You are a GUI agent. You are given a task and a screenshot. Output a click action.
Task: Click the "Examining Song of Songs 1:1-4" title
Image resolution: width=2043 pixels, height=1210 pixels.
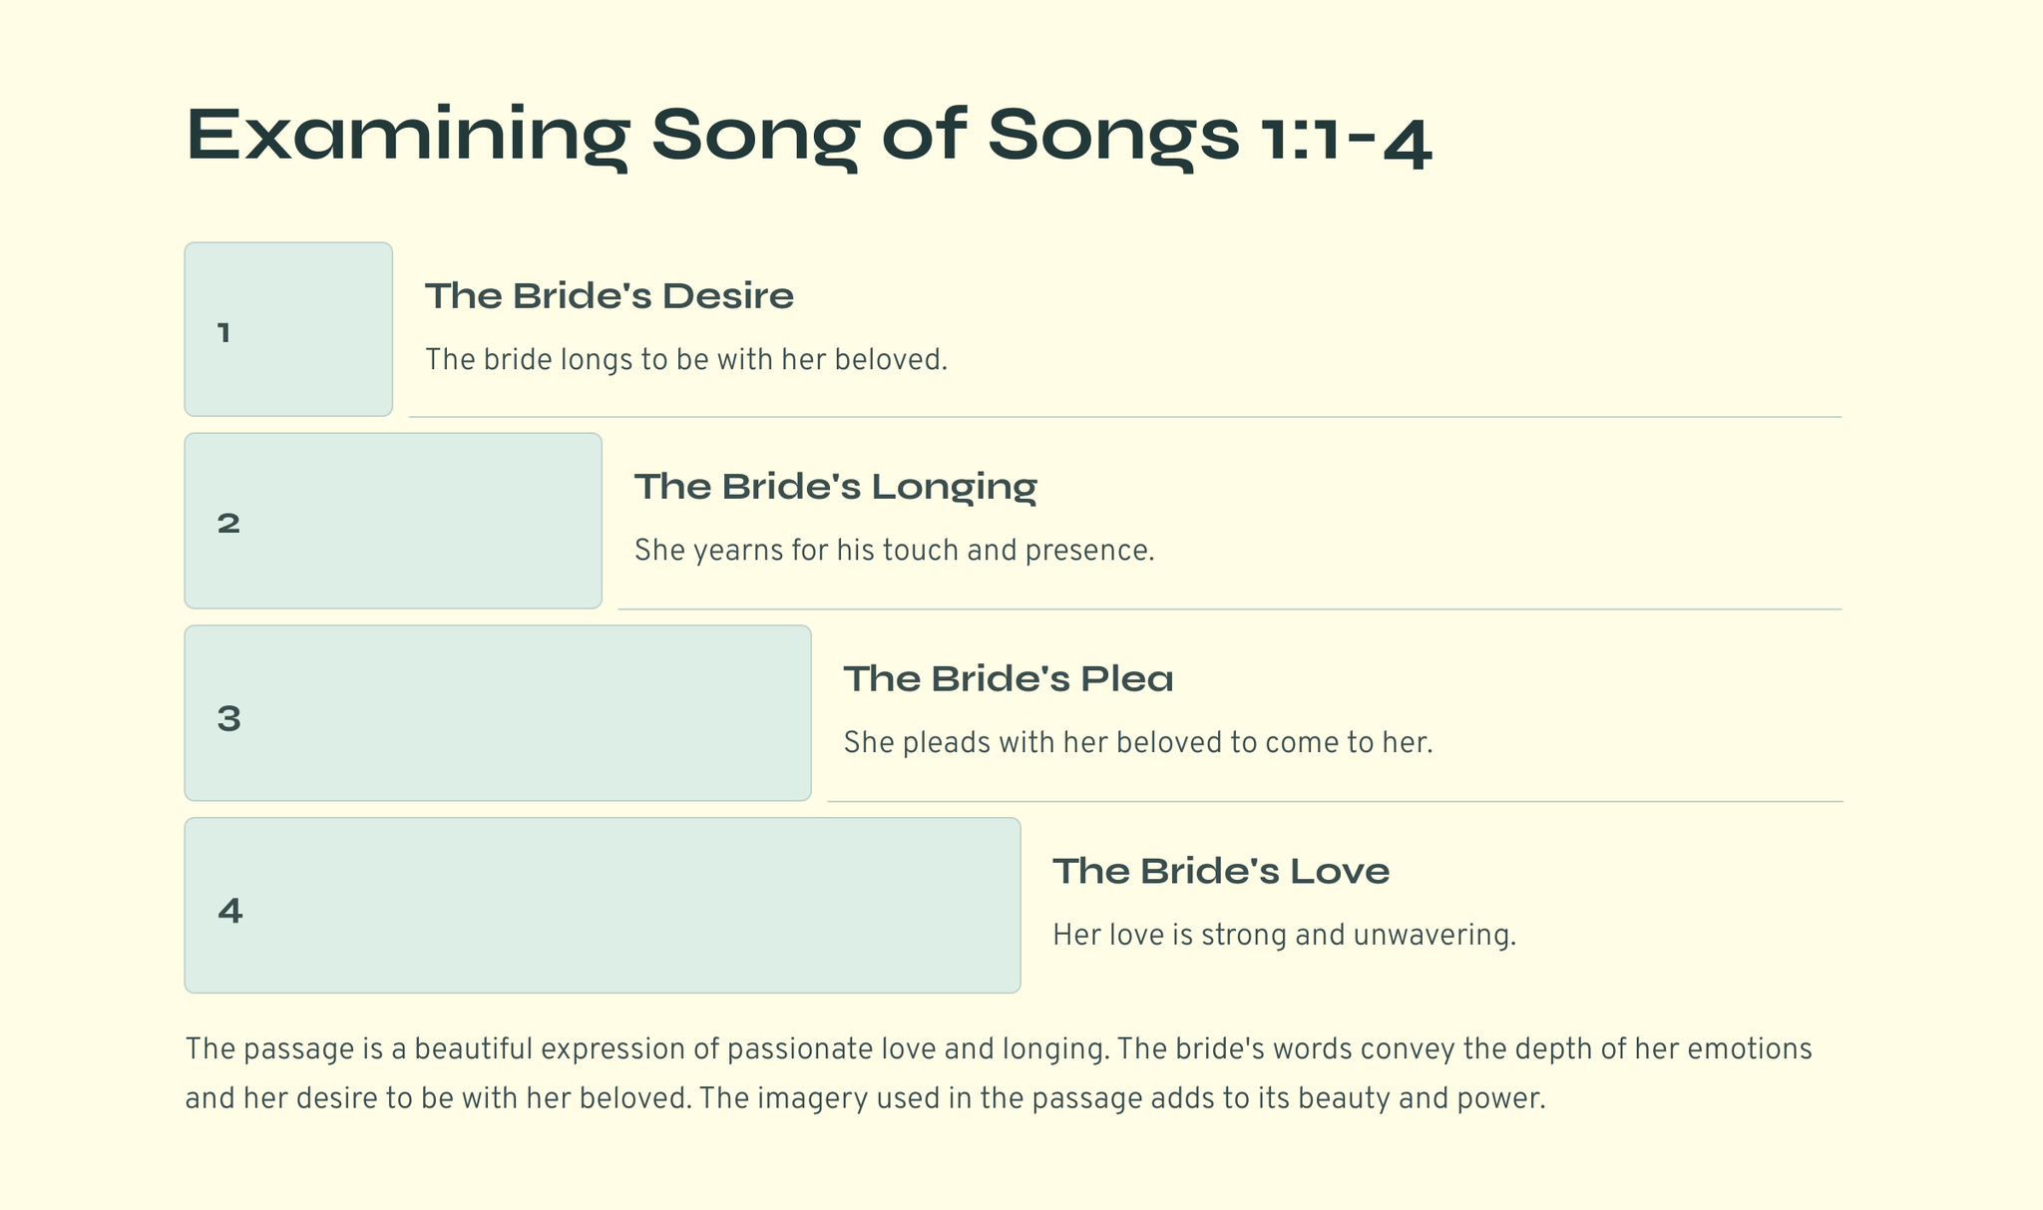[x=808, y=135]
